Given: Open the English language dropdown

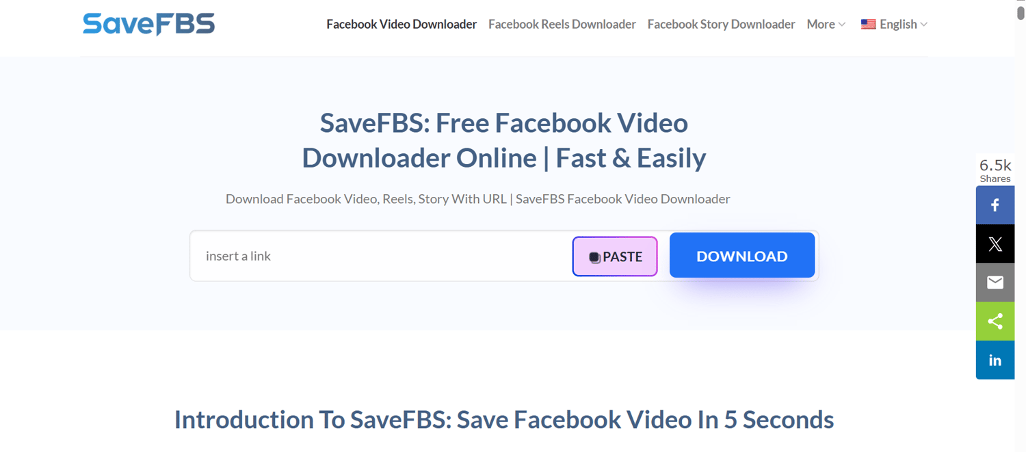Looking at the screenshot, I should point(894,24).
